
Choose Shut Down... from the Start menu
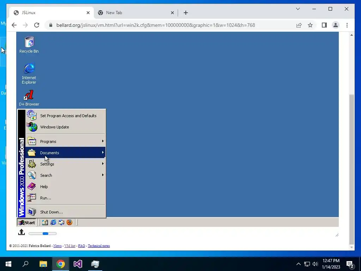click(66, 212)
